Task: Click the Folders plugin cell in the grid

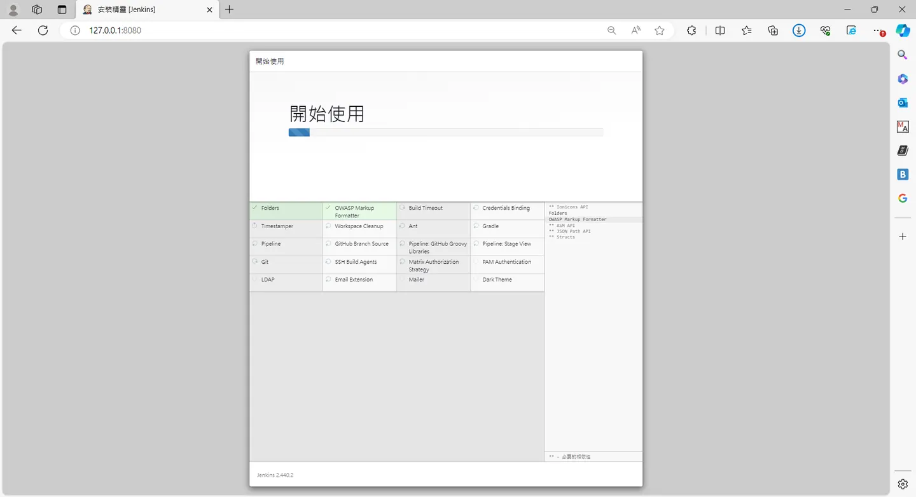Action: tap(286, 211)
